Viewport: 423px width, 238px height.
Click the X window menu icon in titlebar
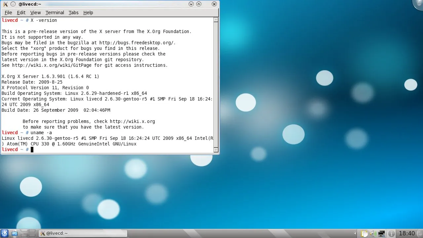point(5,4)
